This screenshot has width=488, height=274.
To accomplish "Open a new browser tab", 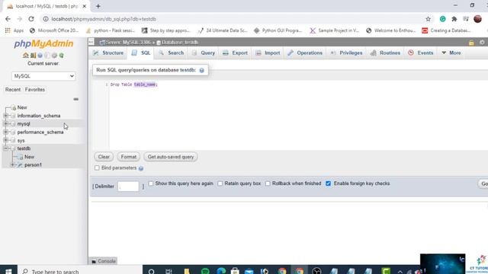I will coord(98,6).
